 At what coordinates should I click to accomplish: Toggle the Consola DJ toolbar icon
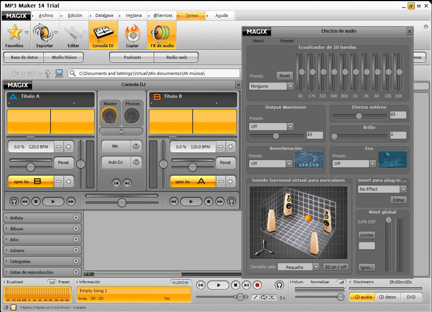click(x=103, y=35)
